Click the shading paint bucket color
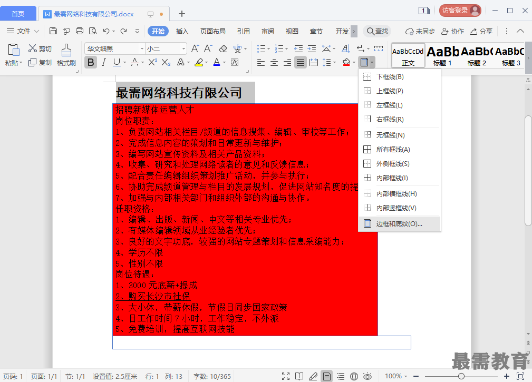This screenshot has width=532, height=382. pos(346,62)
